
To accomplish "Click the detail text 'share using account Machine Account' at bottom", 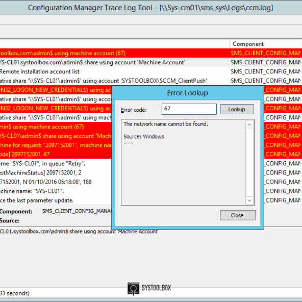I will [x=114, y=231].
